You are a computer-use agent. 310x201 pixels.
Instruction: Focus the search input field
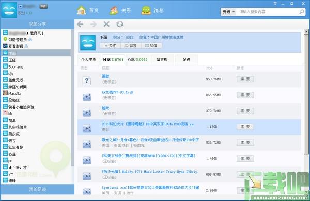coord(268,12)
